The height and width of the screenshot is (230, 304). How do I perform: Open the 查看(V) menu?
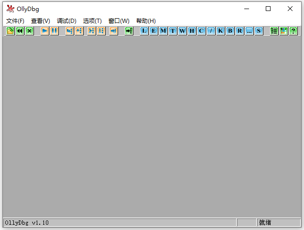click(x=41, y=21)
